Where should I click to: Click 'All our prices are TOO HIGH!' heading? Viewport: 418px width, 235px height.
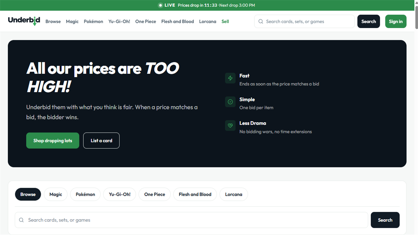[x=103, y=78]
